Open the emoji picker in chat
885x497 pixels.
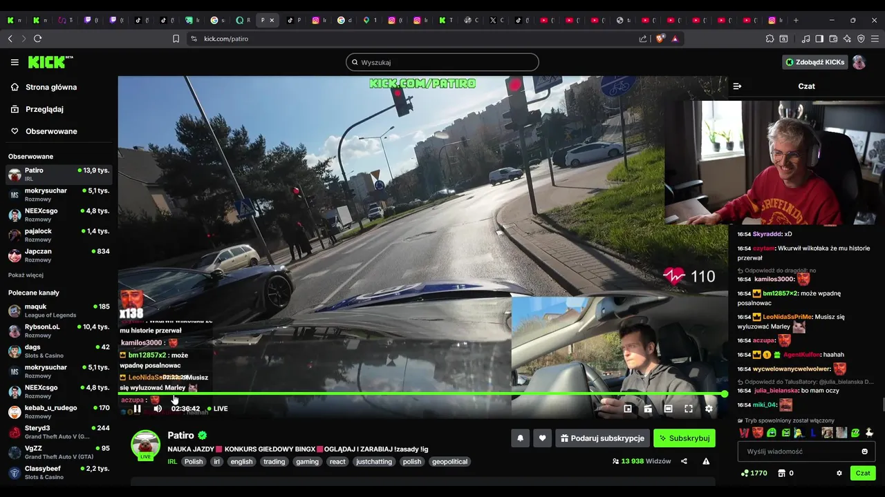point(864,451)
